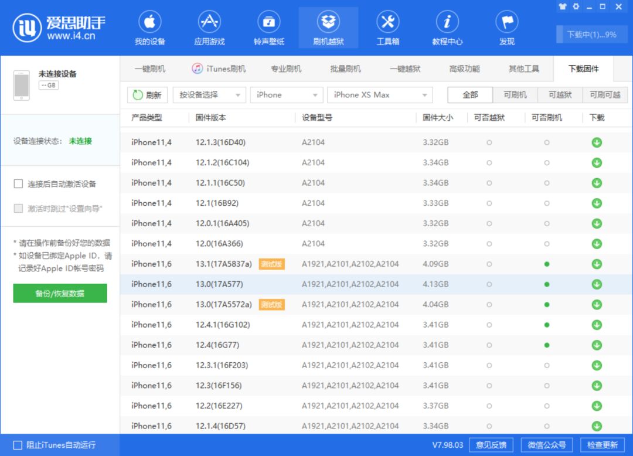Viewport: 633px width, 456px height.
Task: Open the iPhone XS Max model dropdown
Action: tap(380, 95)
